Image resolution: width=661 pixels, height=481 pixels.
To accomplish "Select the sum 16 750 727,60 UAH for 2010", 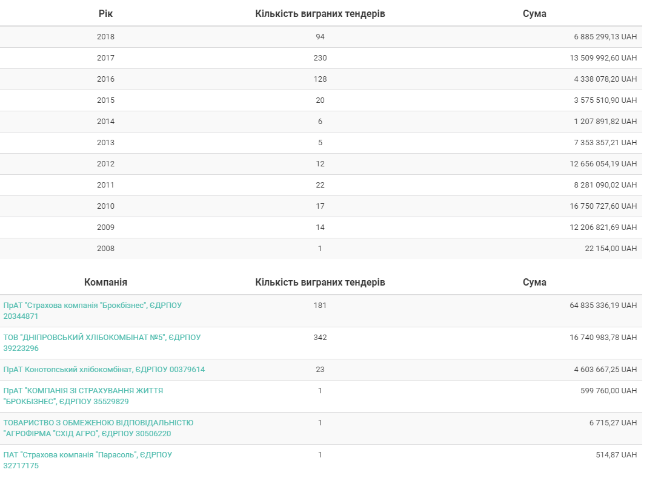I will (x=603, y=206).
